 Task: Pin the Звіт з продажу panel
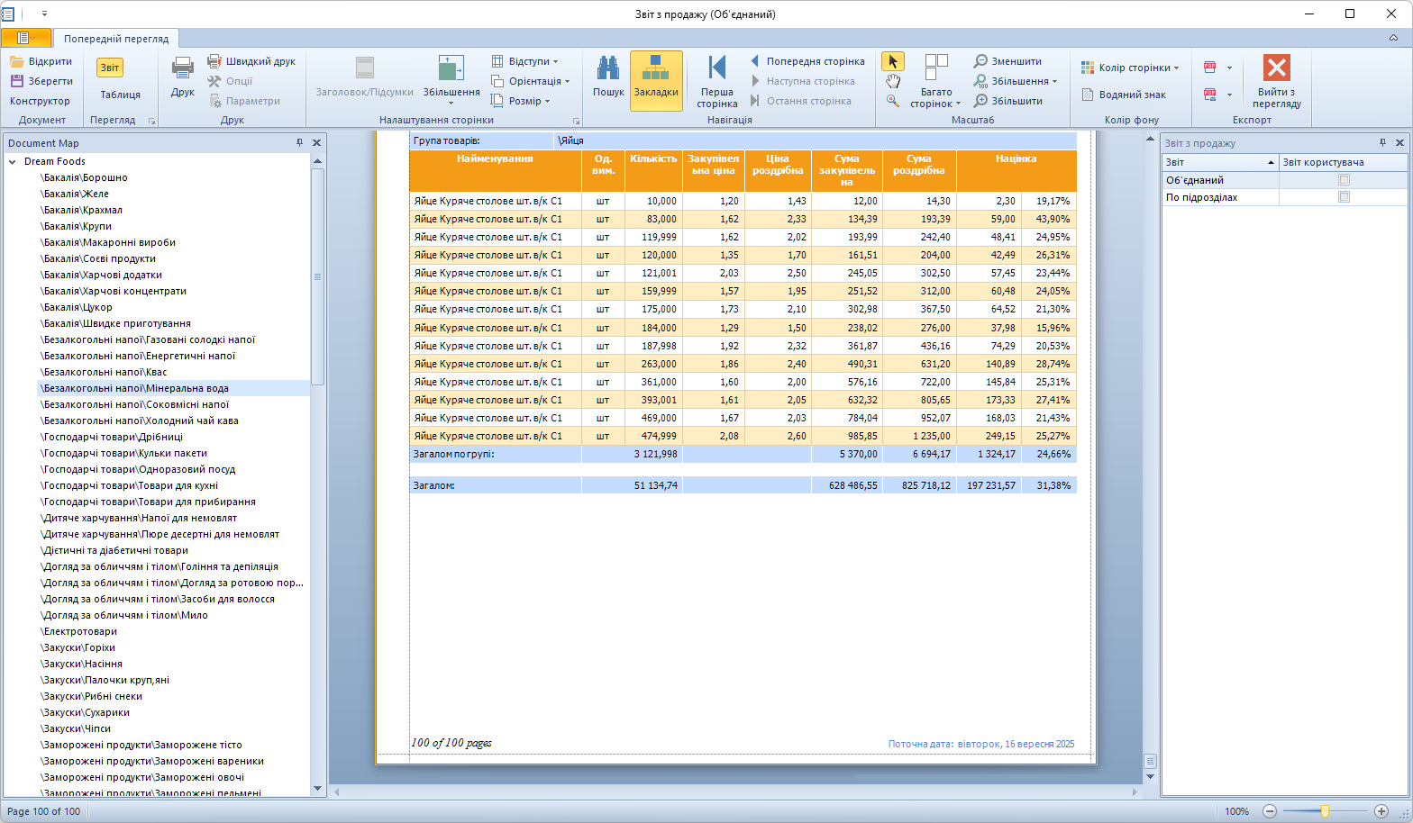click(x=1382, y=143)
